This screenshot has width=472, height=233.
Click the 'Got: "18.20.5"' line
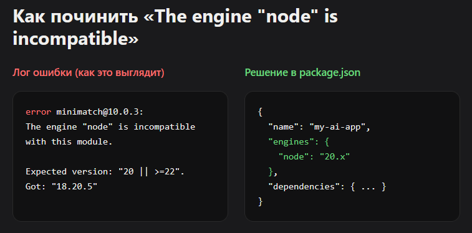point(61,187)
